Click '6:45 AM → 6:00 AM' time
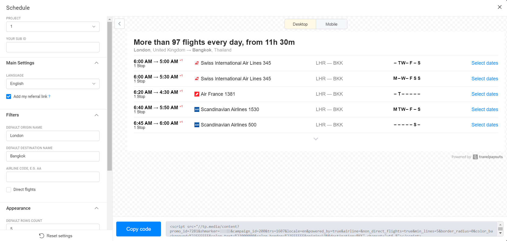Screen dimensions: 507x241 click(156, 123)
